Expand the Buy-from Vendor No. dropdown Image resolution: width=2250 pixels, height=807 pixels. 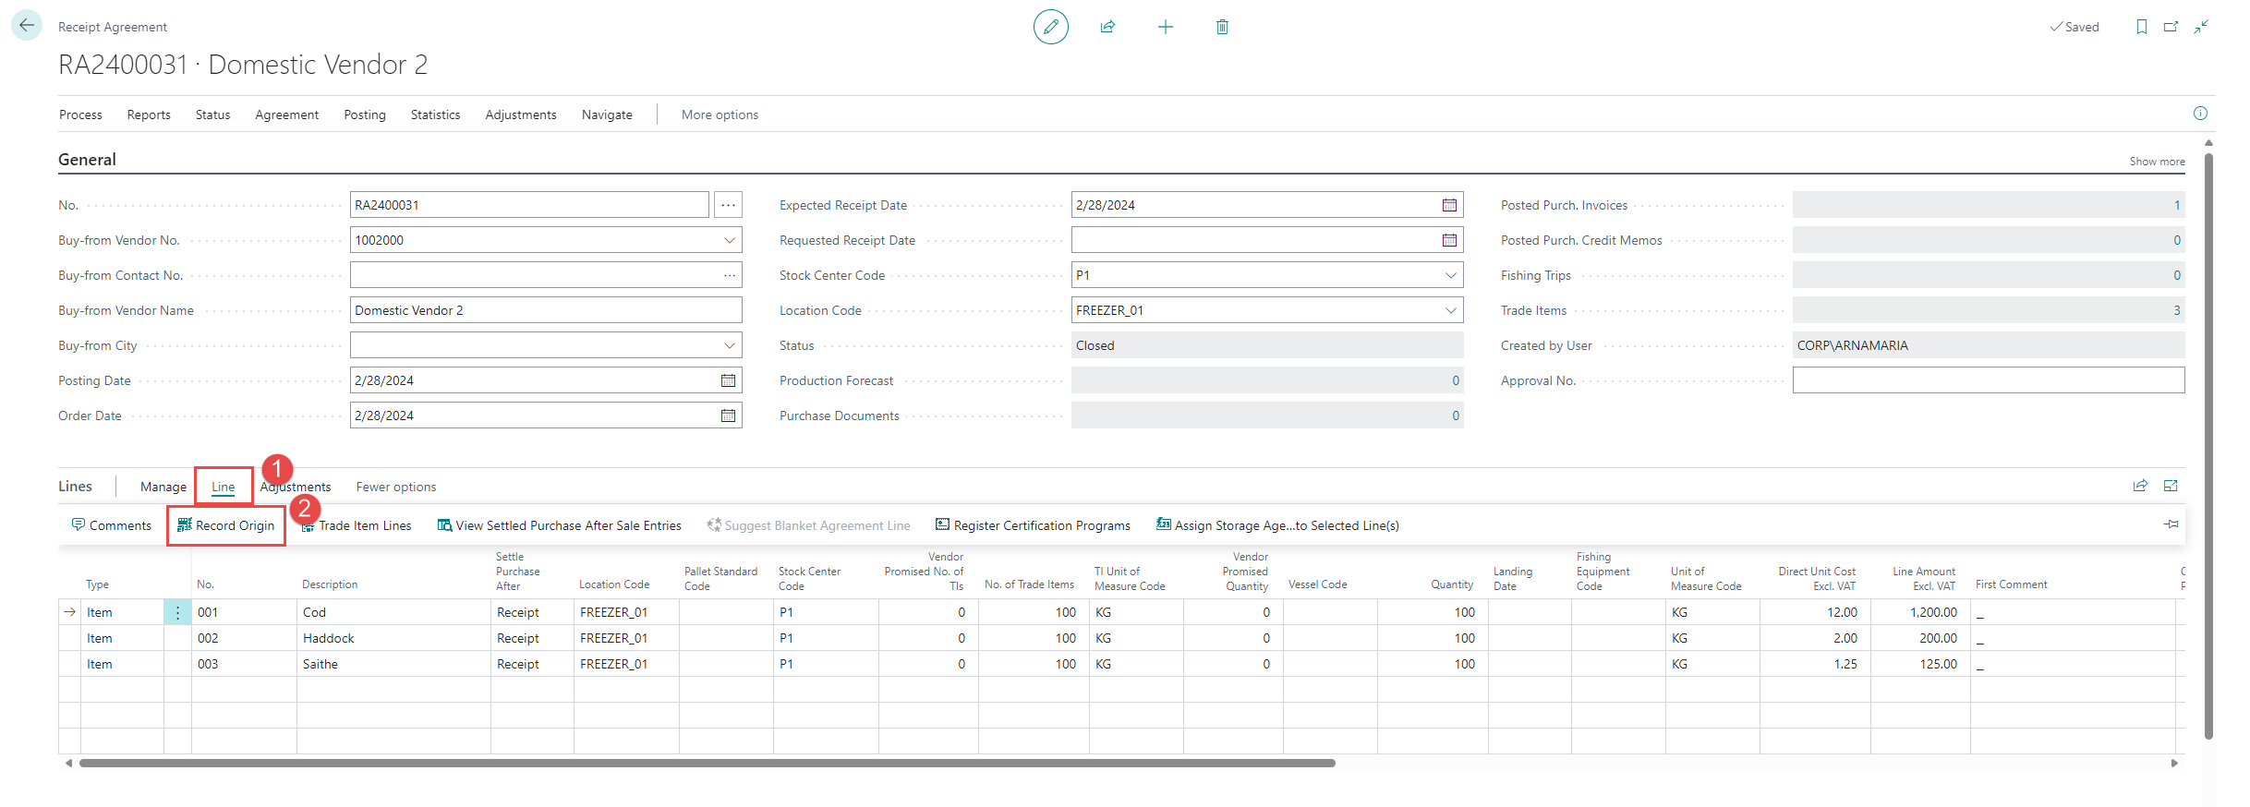(x=729, y=240)
